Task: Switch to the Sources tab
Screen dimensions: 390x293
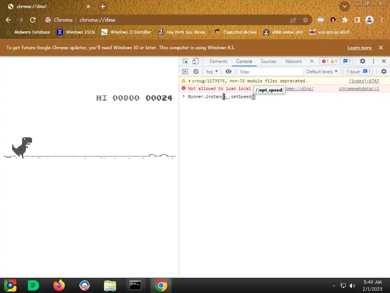Action: click(269, 61)
